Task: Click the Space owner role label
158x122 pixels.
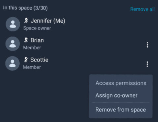Action: pos(37,28)
